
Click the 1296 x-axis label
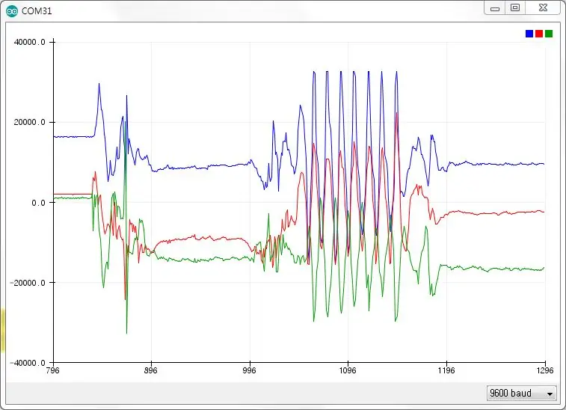click(x=545, y=370)
